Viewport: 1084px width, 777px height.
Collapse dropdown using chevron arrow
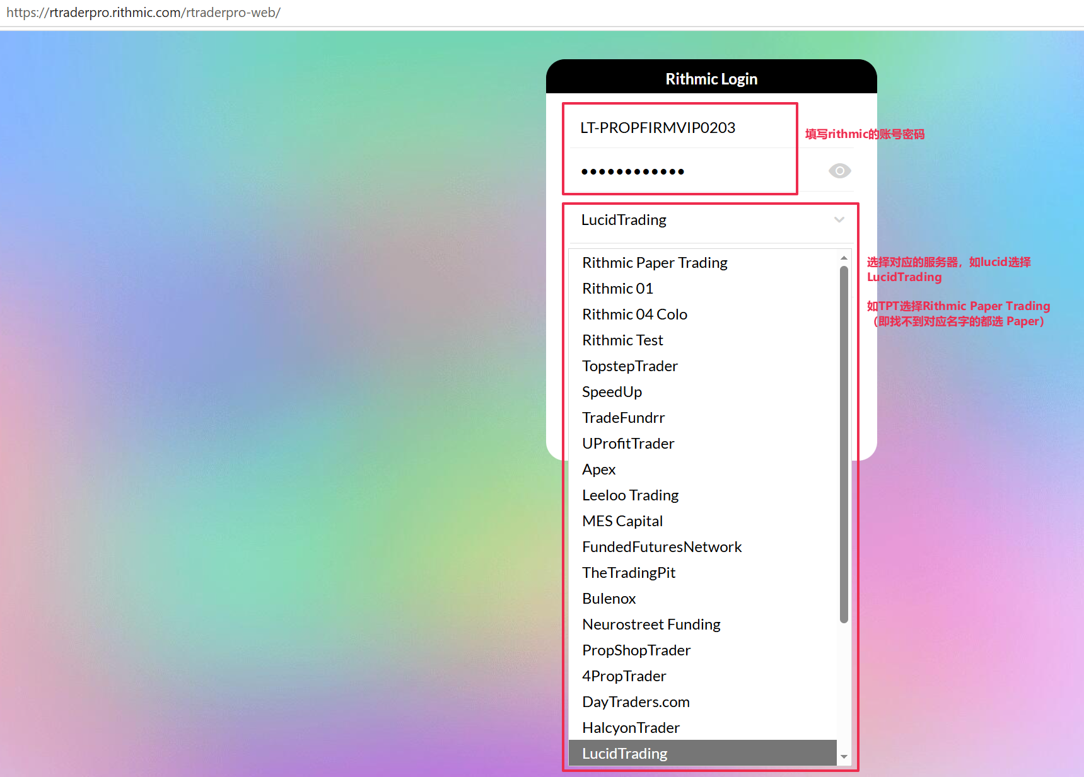tap(839, 220)
